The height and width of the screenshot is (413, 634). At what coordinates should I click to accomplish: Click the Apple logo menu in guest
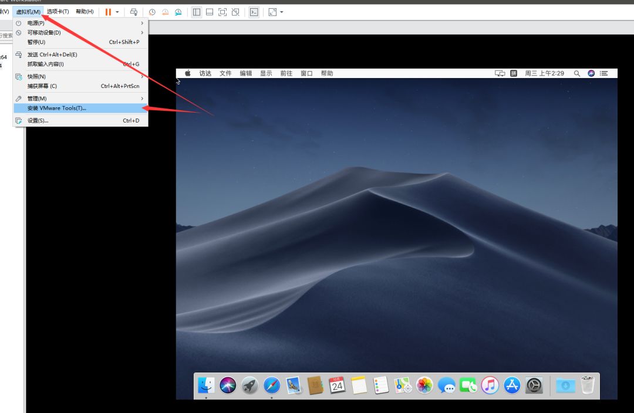click(x=188, y=73)
